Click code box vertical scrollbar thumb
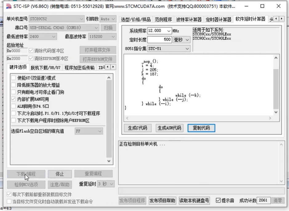The width and height of the screenshot is (289, 211). 276,89
